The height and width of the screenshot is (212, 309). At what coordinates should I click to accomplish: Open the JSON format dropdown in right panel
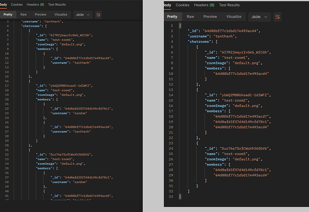pos(259,17)
